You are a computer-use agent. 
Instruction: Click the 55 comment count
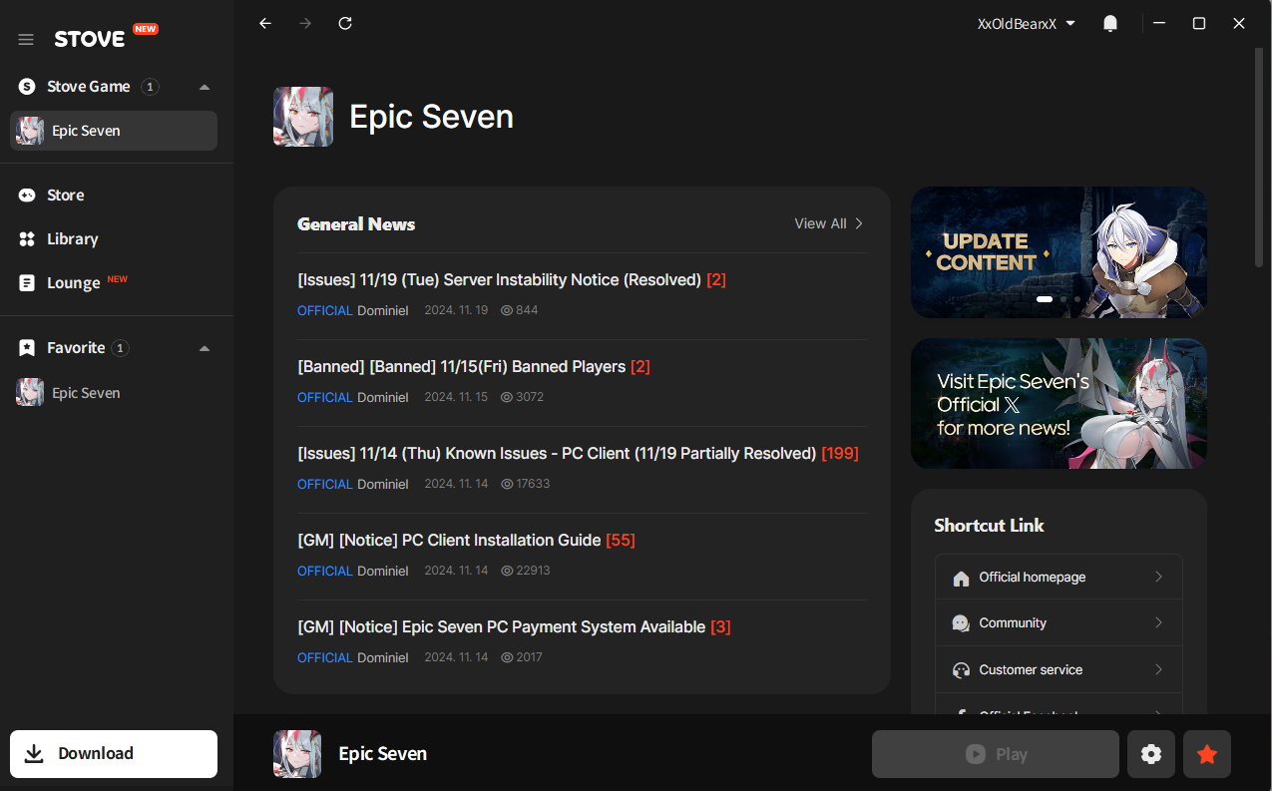click(x=621, y=541)
